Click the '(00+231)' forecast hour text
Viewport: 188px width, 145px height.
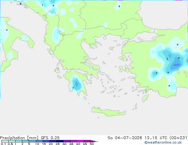(179, 138)
